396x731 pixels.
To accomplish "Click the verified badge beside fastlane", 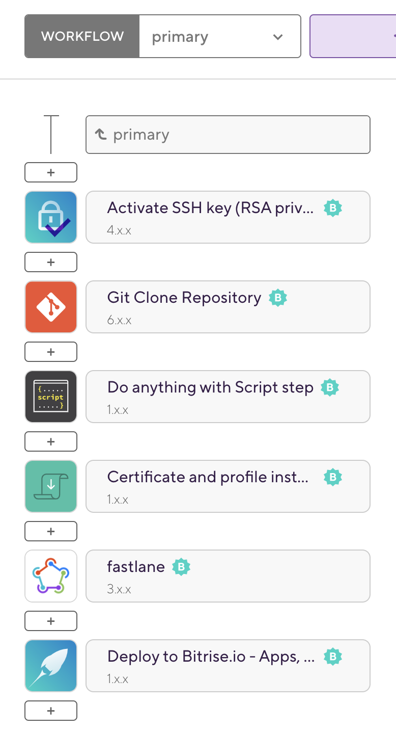I will [x=181, y=567].
